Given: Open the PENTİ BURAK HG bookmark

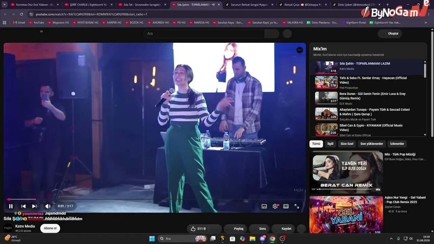Looking at the screenshot, I should tap(85, 22).
